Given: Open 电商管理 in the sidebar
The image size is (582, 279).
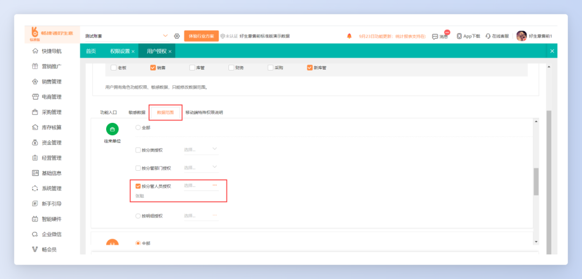Looking at the screenshot, I should pyautogui.click(x=47, y=97).
